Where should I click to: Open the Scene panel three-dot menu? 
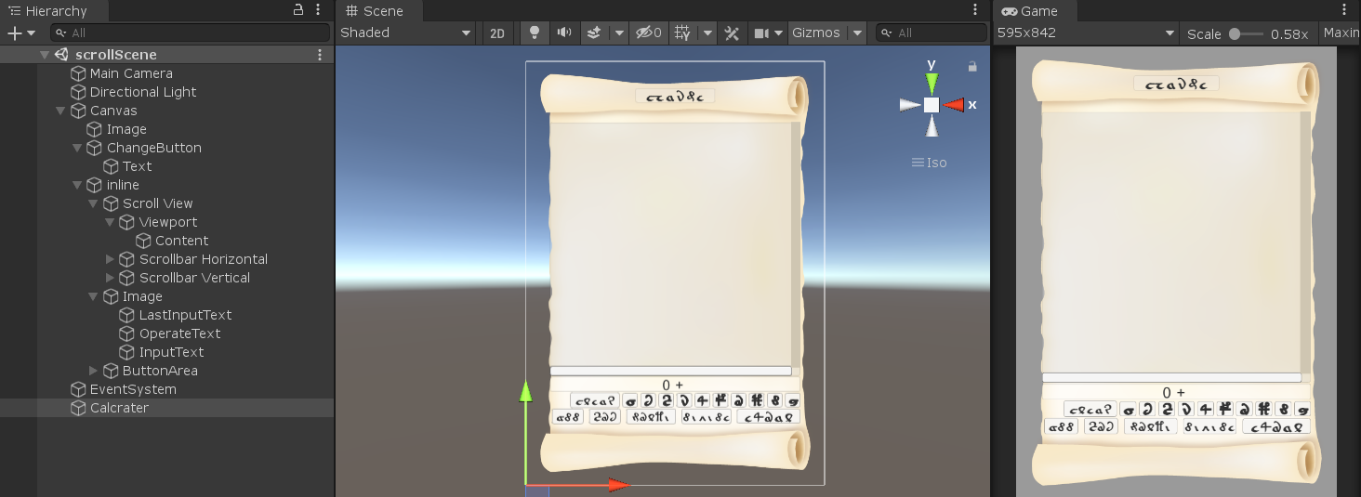coord(975,10)
